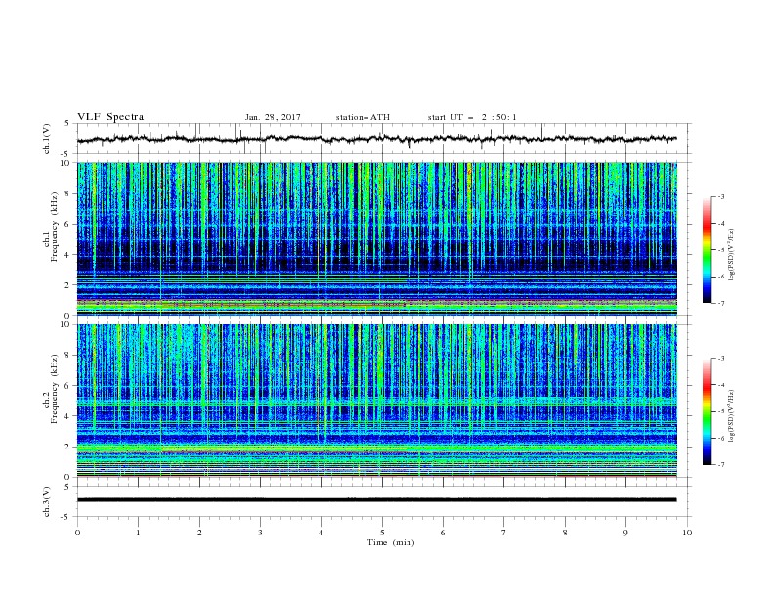The width and height of the screenshot is (774, 598).
Task: Click the "3" tick on the Time axis
Action: point(260,533)
